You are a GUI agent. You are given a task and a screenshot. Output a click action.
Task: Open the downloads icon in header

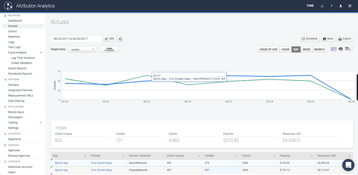(322, 6)
